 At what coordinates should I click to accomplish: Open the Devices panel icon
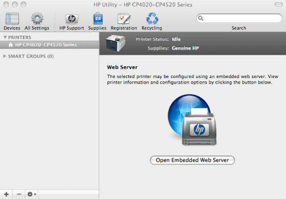12,18
